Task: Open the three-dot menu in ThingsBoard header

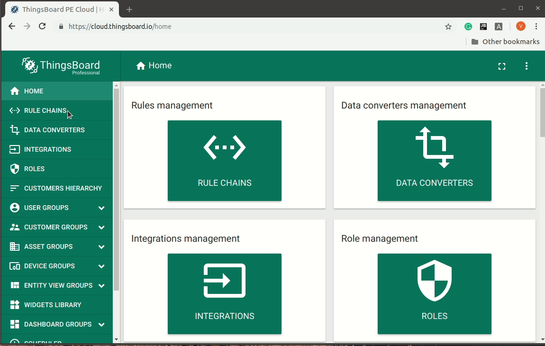Action: pyautogui.click(x=526, y=66)
